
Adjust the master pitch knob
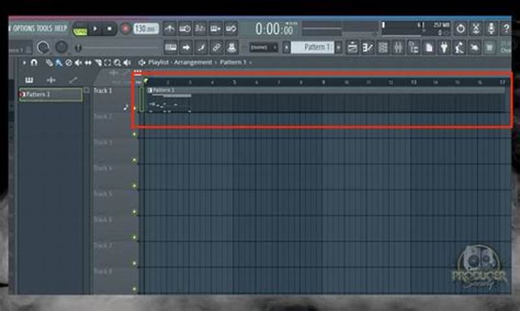[x=61, y=47]
